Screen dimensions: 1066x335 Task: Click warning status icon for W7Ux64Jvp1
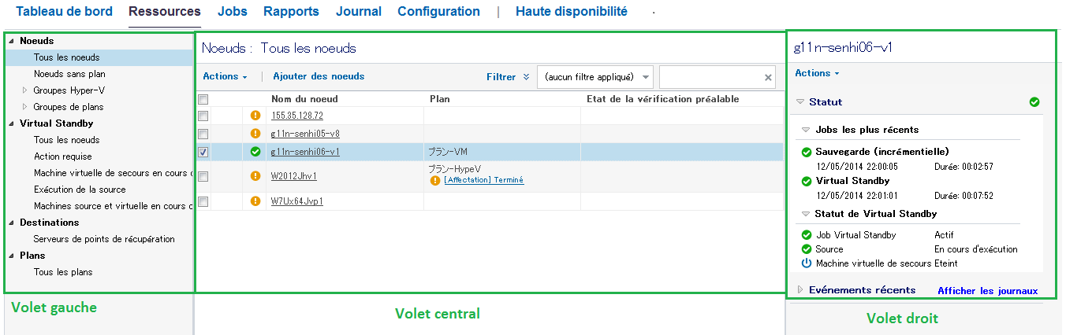(255, 201)
